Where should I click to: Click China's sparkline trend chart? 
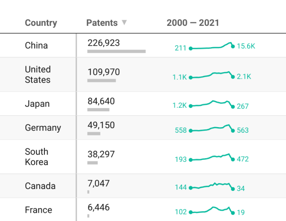[x=211, y=47]
